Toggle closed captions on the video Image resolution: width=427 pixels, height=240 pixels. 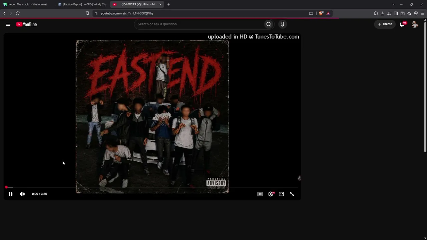(260, 194)
